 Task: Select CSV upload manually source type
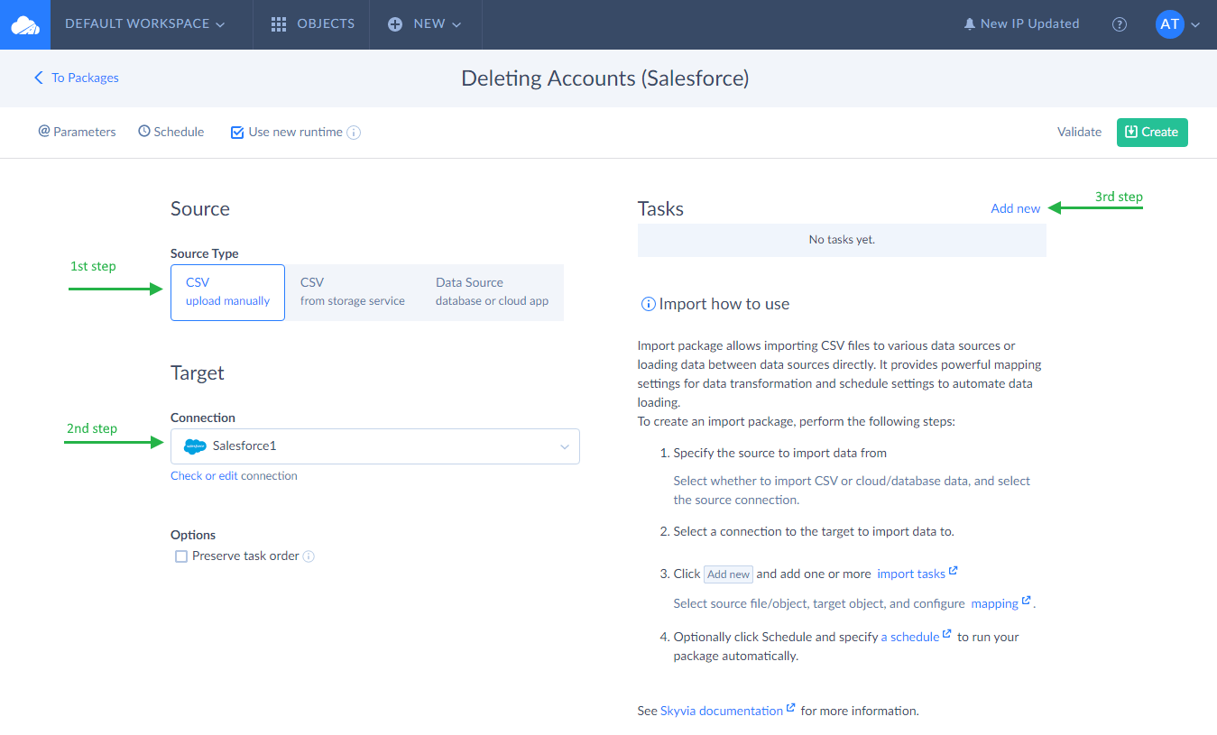(227, 291)
